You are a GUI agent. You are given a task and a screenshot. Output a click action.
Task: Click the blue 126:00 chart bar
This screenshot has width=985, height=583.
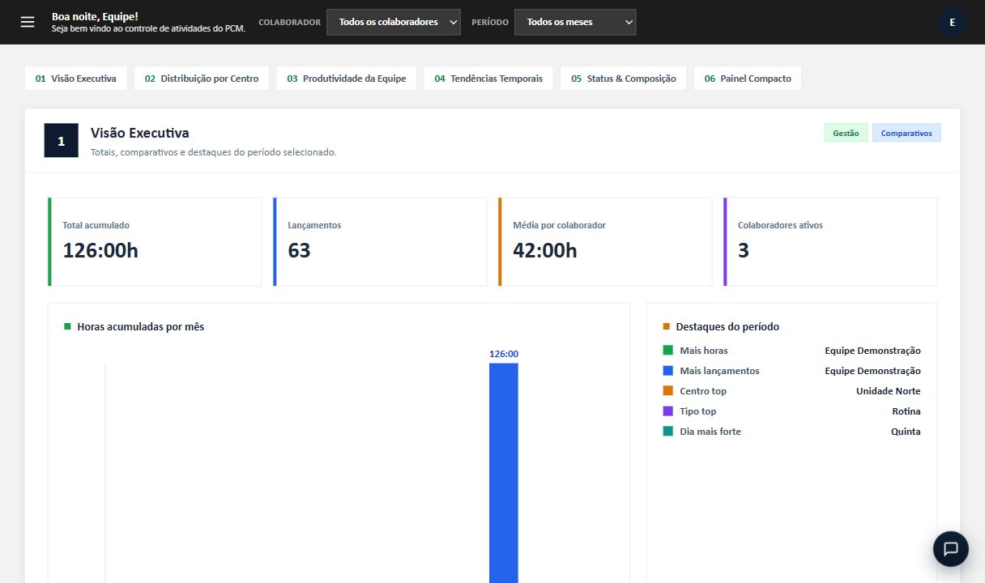[503, 473]
